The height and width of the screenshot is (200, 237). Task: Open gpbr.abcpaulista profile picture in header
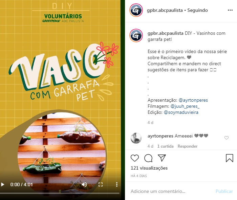pyautogui.click(x=136, y=10)
